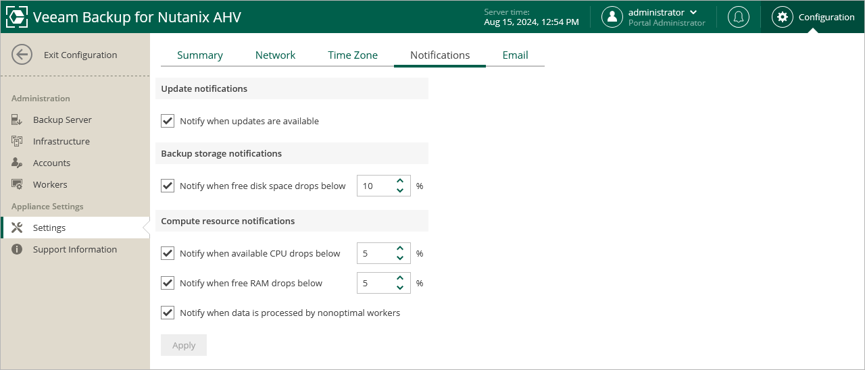Click the Infrastructure sidebar icon

coord(18,141)
